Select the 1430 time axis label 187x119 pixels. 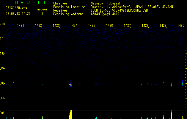[x=181, y=26]
